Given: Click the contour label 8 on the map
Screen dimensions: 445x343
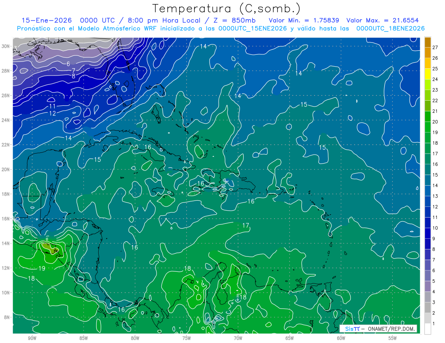Looking at the screenshot, I should pos(73,76).
